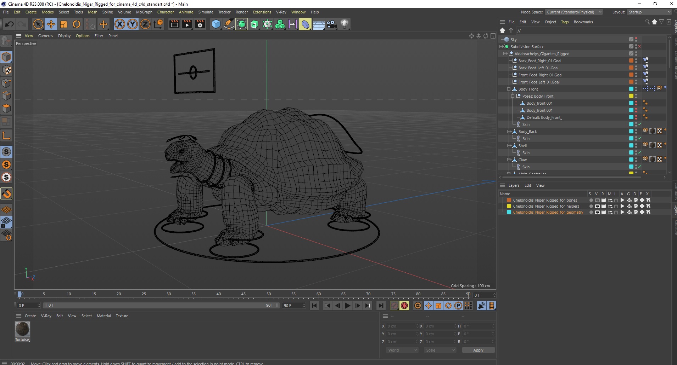Click the Undo arrow icon
Screen dimensions: 677x365
pos(10,24)
